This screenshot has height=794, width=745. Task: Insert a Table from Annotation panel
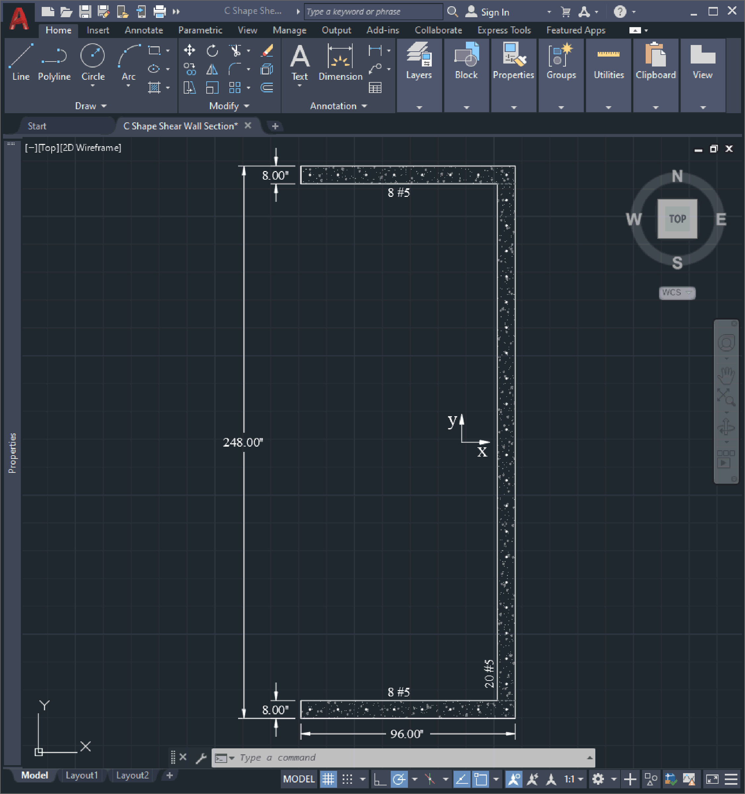(x=375, y=87)
